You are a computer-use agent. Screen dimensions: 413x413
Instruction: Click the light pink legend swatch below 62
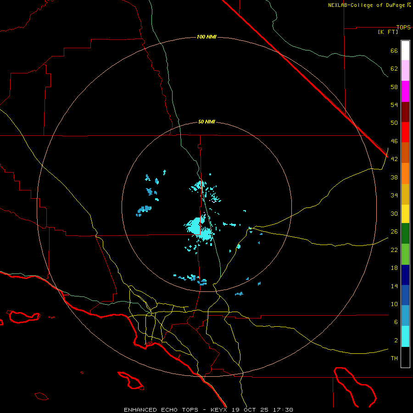coord(405,71)
